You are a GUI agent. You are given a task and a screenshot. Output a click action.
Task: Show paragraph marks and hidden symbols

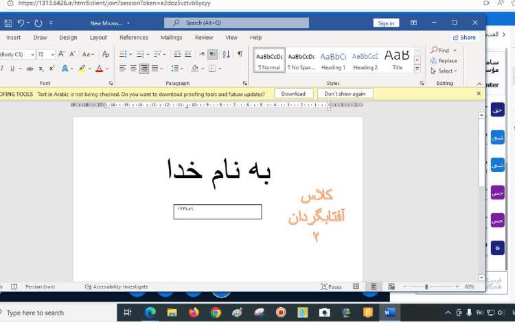[240, 54]
